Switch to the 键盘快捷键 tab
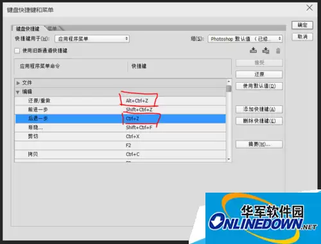 click(x=28, y=29)
